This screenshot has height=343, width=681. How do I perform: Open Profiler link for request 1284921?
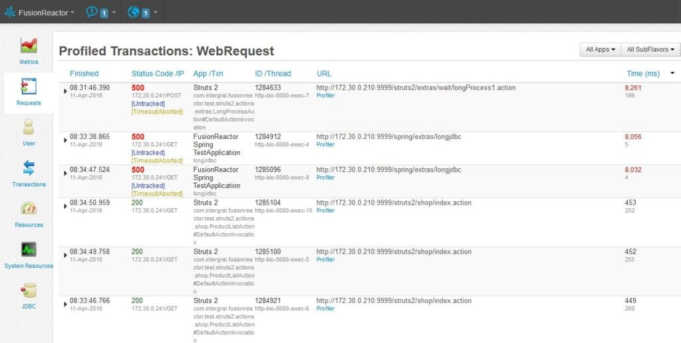click(x=325, y=308)
